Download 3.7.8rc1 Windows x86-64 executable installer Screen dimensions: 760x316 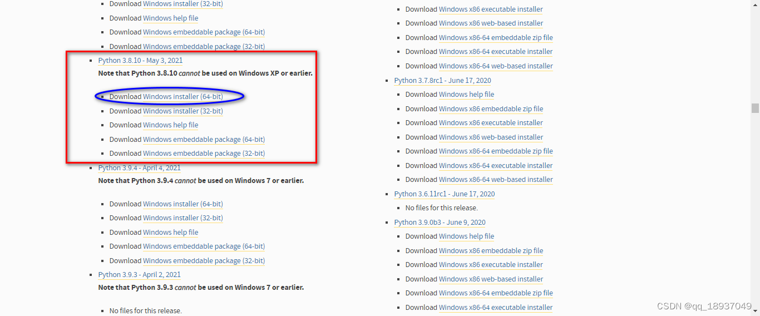(x=496, y=166)
